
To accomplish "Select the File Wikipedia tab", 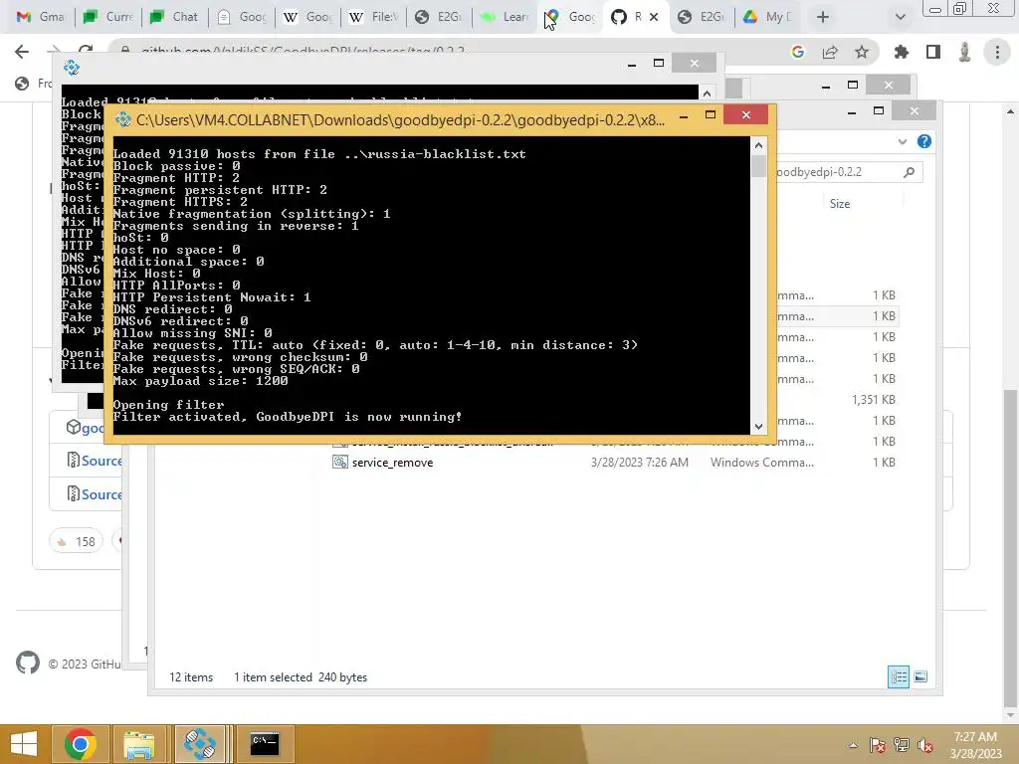I will click(373, 17).
